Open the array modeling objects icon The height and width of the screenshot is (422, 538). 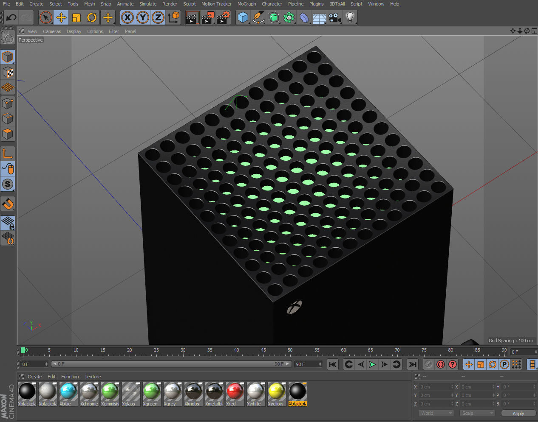[x=289, y=18]
